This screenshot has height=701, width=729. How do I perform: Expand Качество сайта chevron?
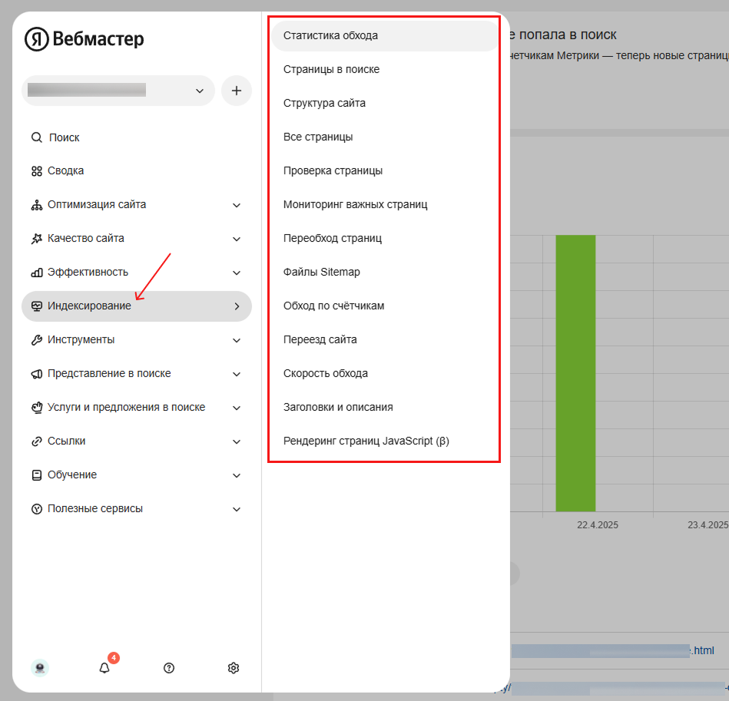tap(237, 239)
